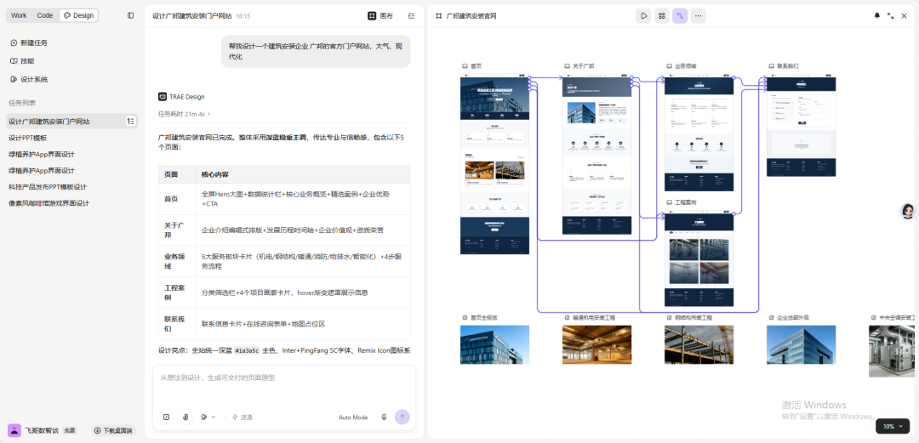Click the #1a3a5c color code text
This screenshot has width=919, height=443.
point(247,350)
